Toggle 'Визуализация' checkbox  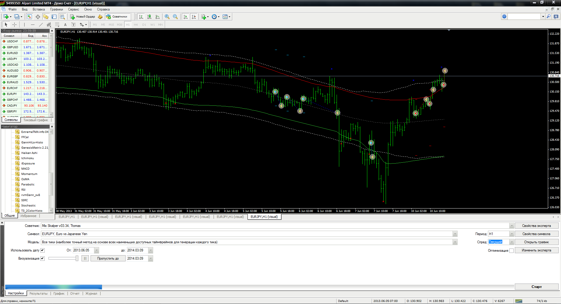[x=42, y=258]
